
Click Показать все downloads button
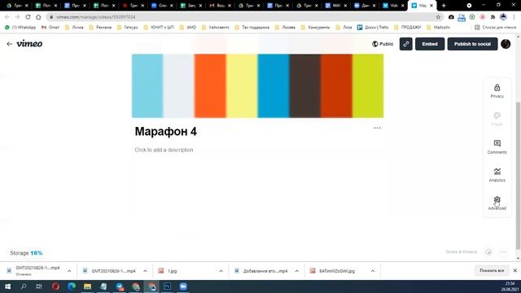tap(492, 271)
